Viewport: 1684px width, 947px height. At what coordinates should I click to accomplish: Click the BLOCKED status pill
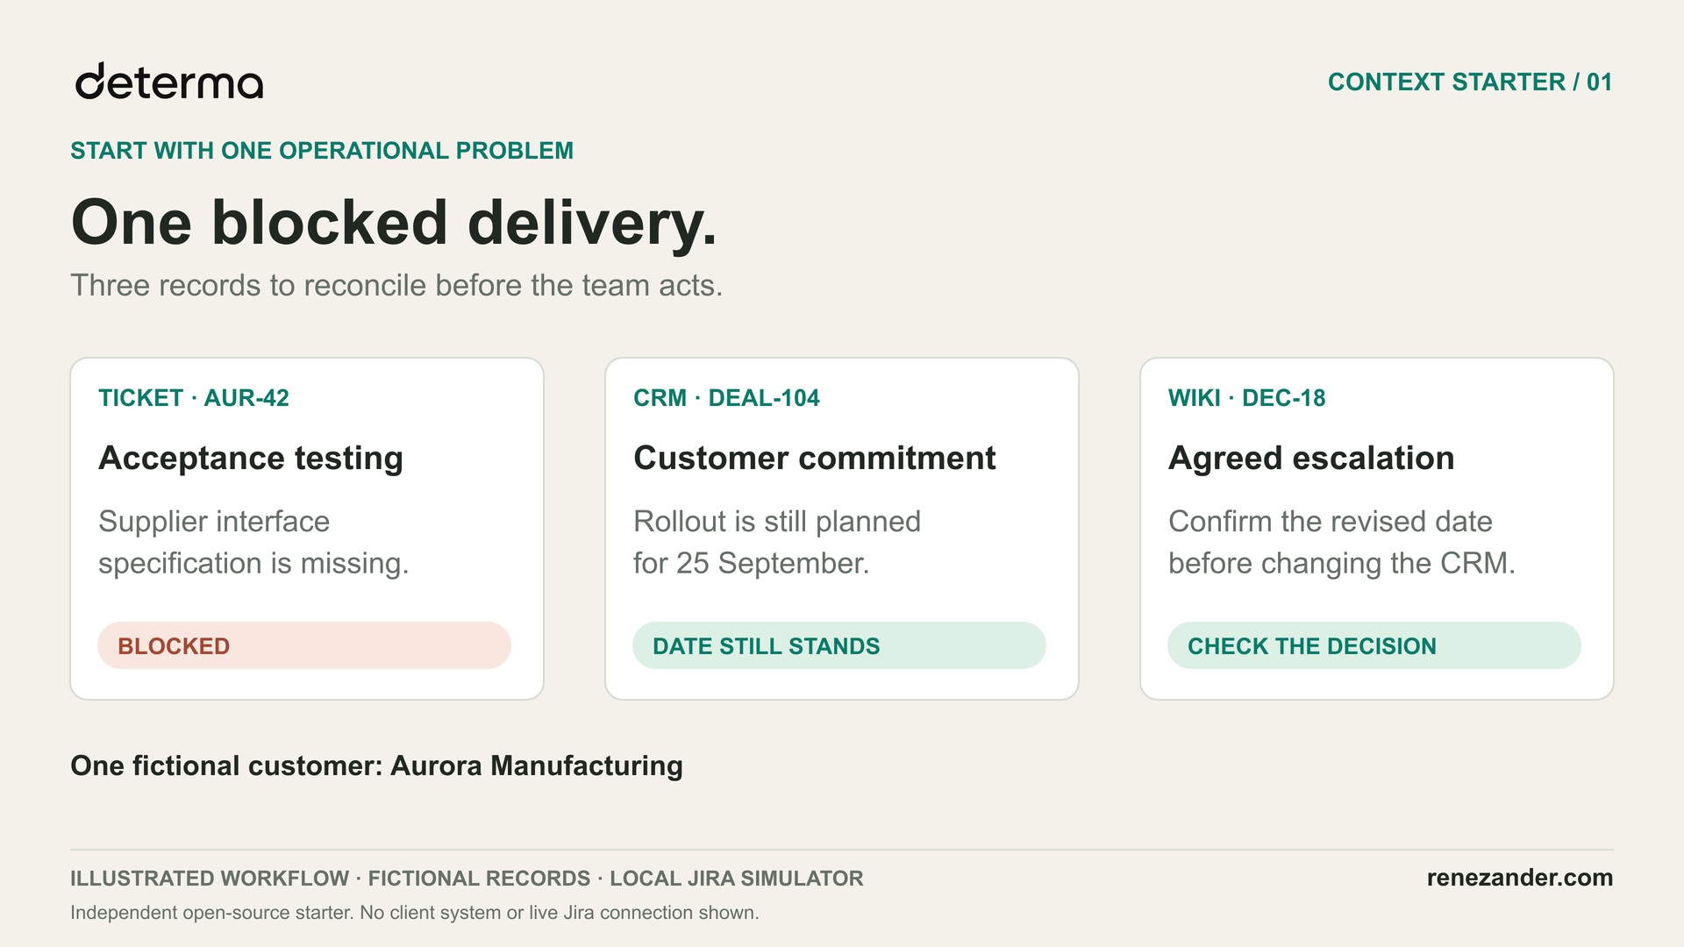tap(304, 646)
